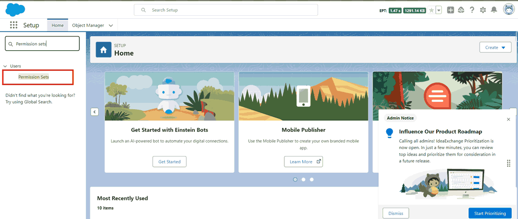Select the second carousel dot indicator

tap(303, 180)
